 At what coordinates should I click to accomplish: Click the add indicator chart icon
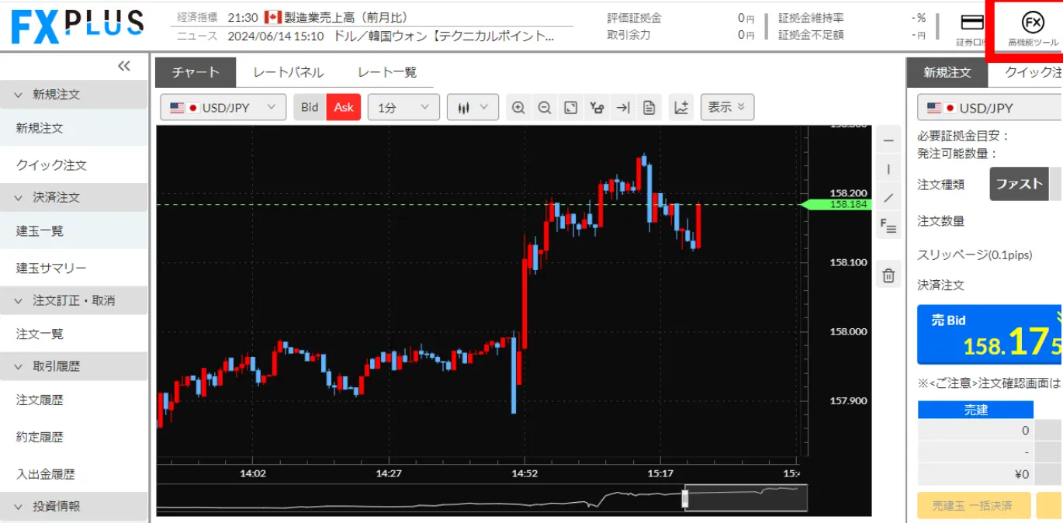[681, 108]
